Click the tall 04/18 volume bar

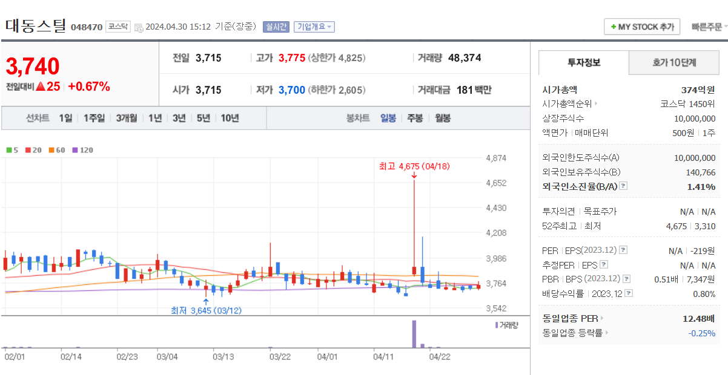click(x=414, y=334)
